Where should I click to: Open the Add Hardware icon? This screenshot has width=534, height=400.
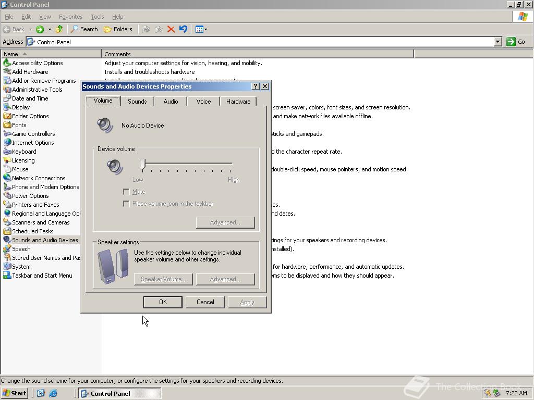click(x=7, y=72)
